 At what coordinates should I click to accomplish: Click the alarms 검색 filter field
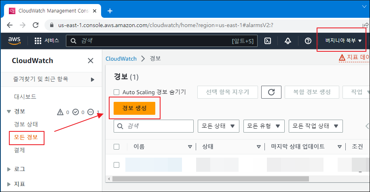point(153,126)
